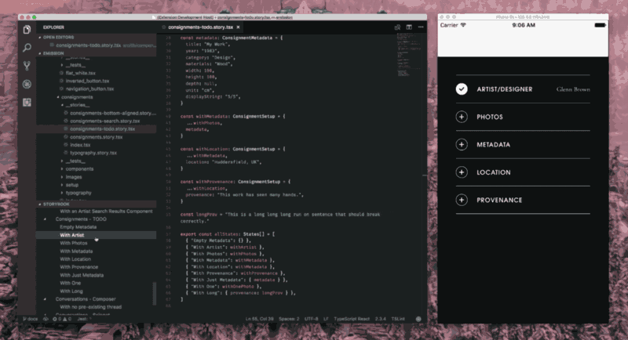Open consignments-search.story.tsx file

click(x=105, y=121)
